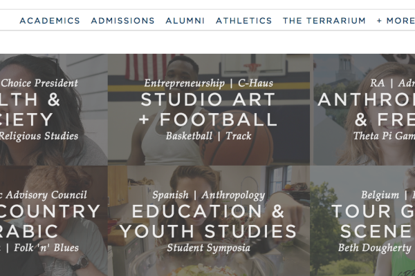
Task: Open the Admissions navigation link
Action: (x=123, y=21)
